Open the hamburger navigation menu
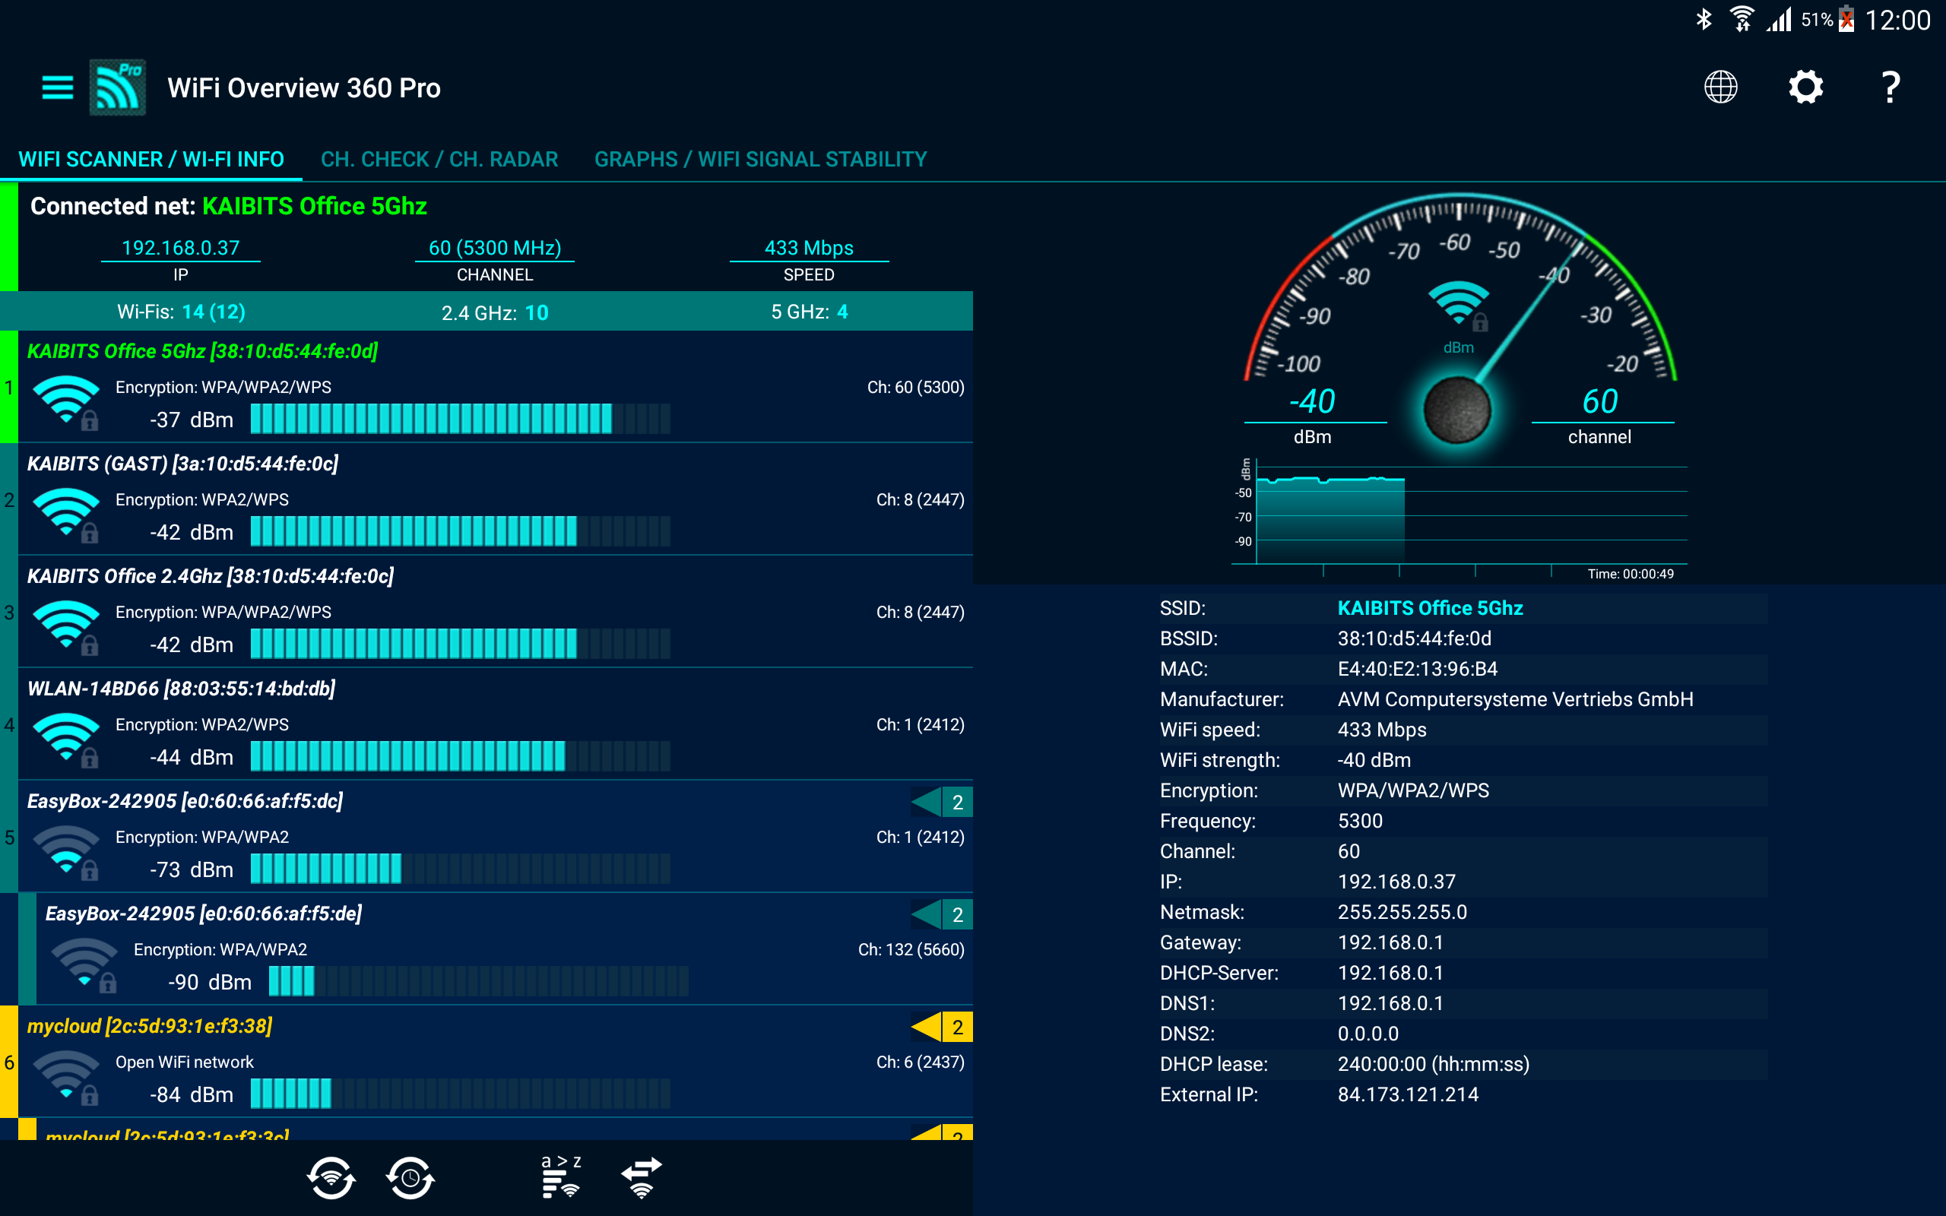Image resolution: width=1946 pixels, height=1216 pixels. click(x=57, y=87)
